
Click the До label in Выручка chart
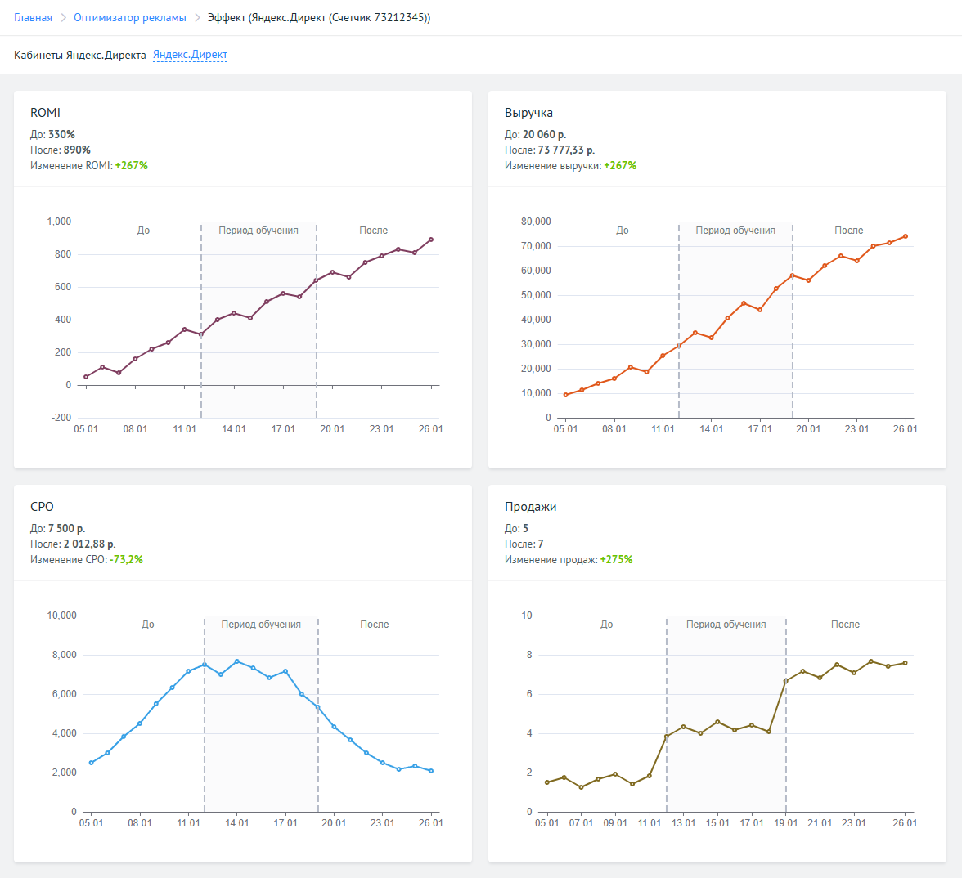(x=622, y=231)
